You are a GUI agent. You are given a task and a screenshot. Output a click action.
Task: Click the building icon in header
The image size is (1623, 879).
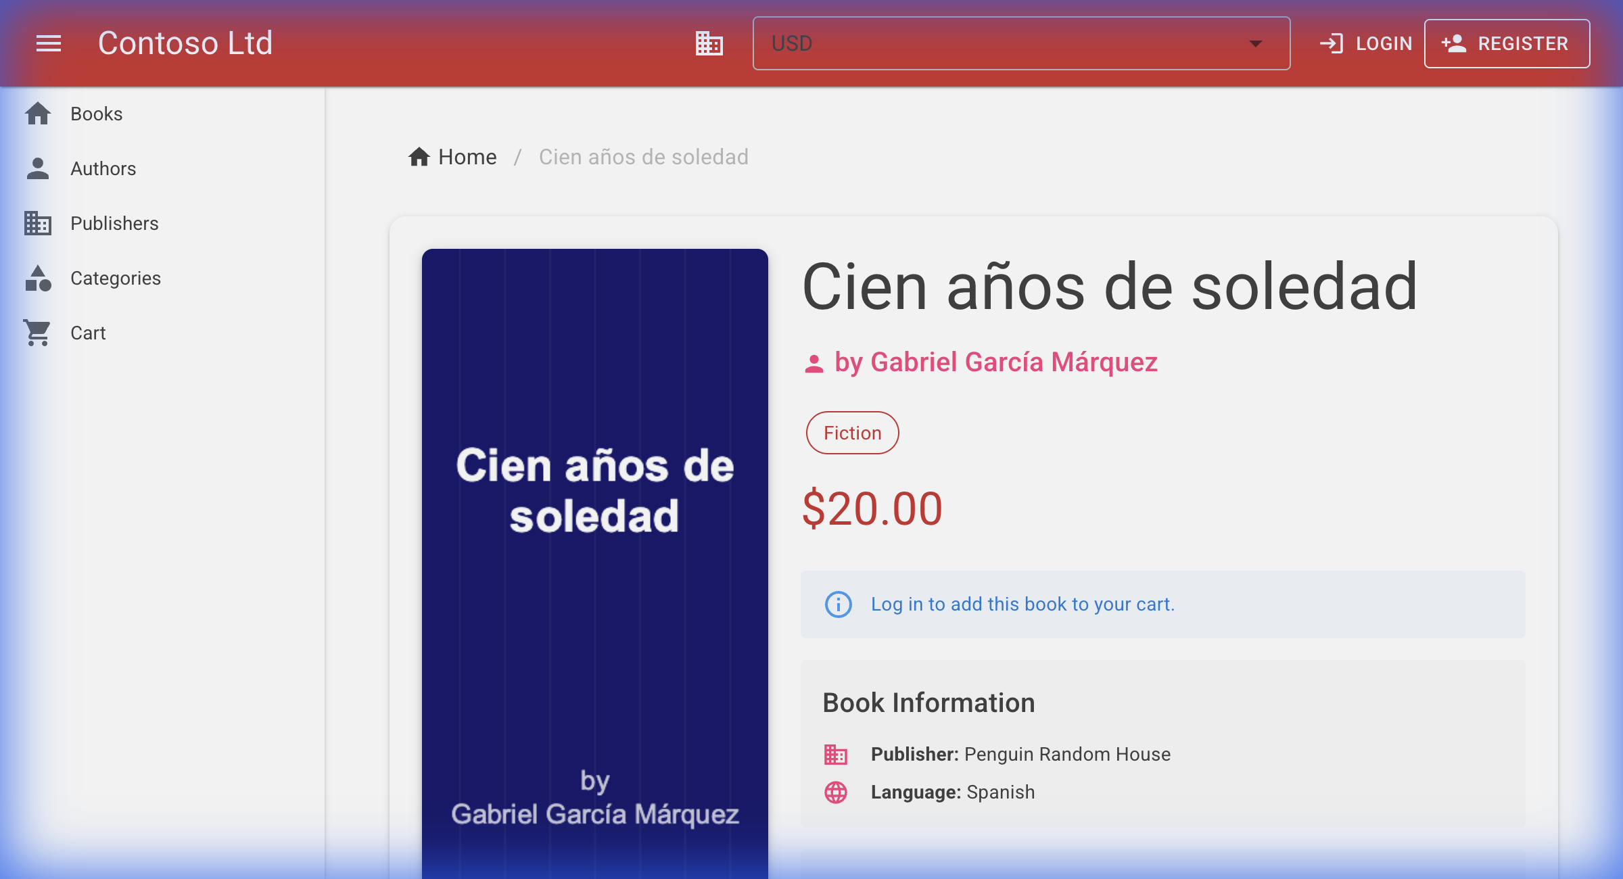pos(709,43)
